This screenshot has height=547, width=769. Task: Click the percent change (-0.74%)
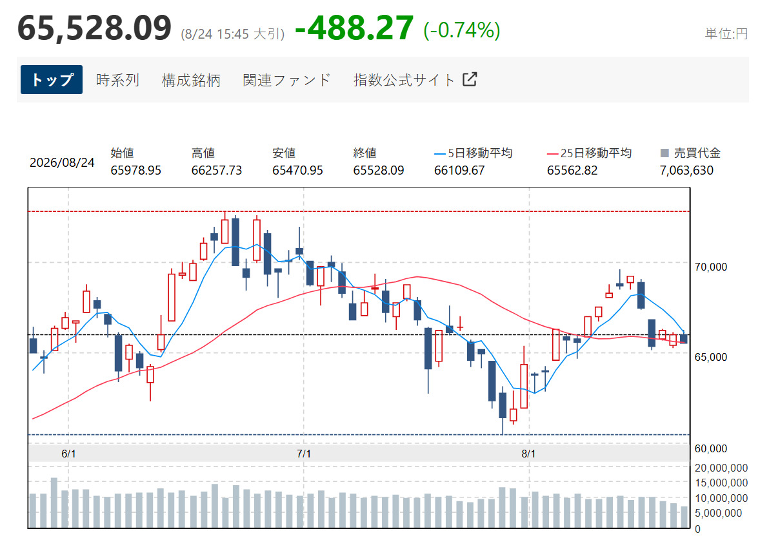(462, 30)
